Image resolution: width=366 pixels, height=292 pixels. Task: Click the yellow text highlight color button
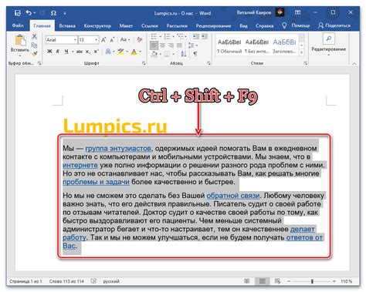(120, 52)
